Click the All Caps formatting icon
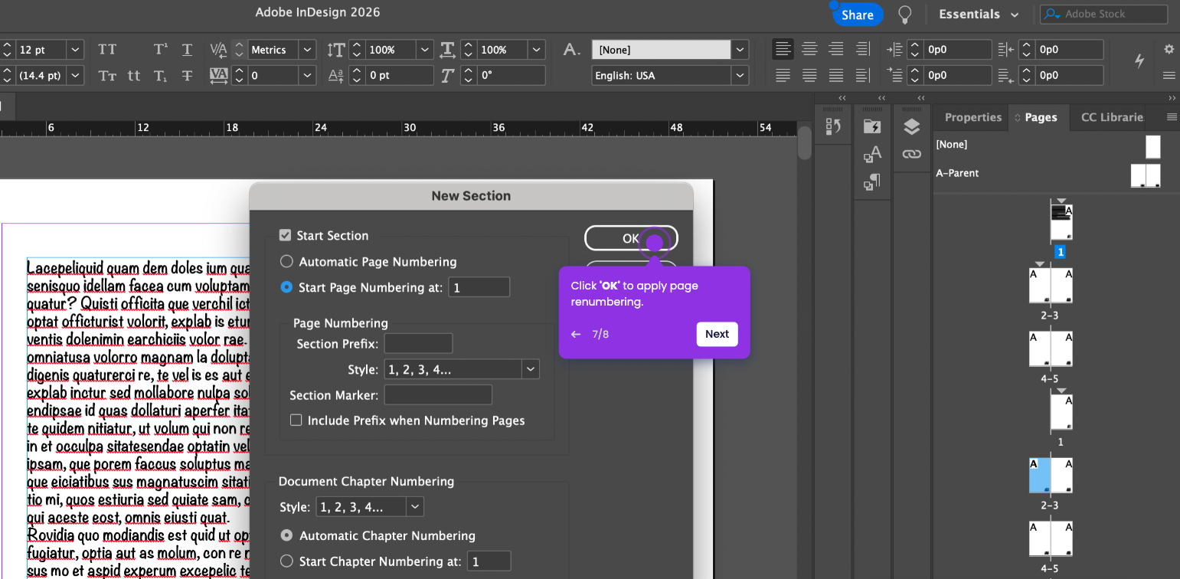The width and height of the screenshot is (1180, 579). pyautogui.click(x=107, y=50)
